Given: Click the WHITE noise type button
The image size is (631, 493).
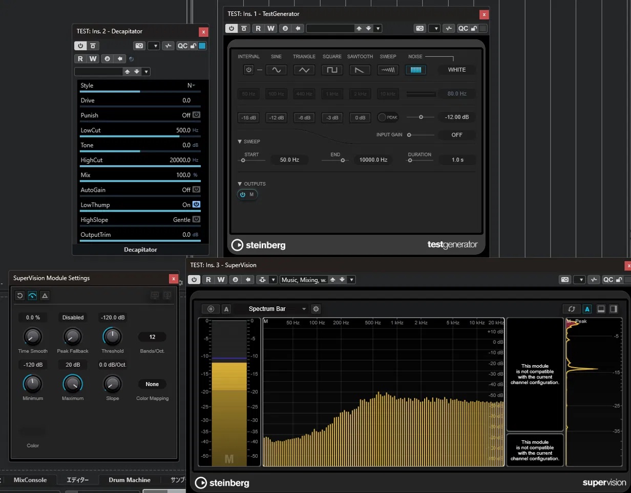Looking at the screenshot, I should (457, 70).
